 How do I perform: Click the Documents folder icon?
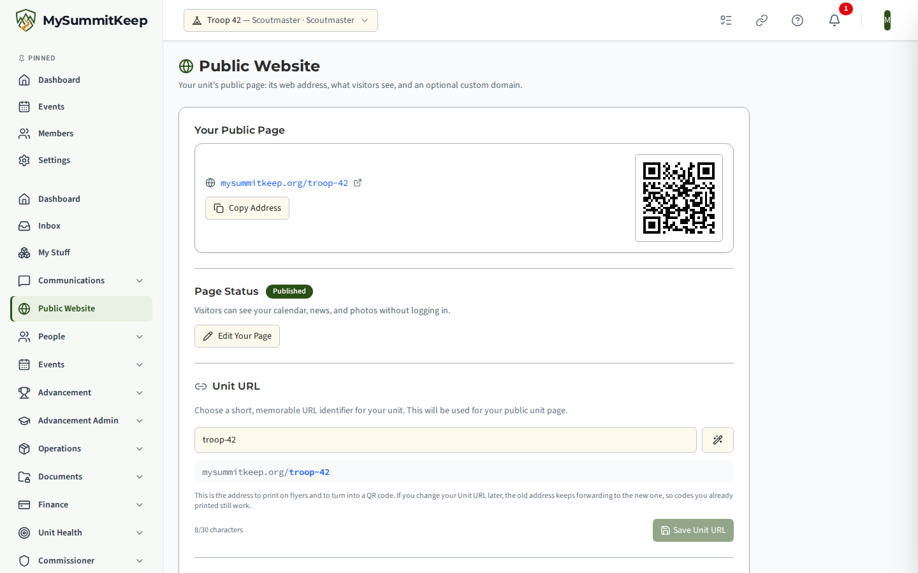(x=24, y=477)
